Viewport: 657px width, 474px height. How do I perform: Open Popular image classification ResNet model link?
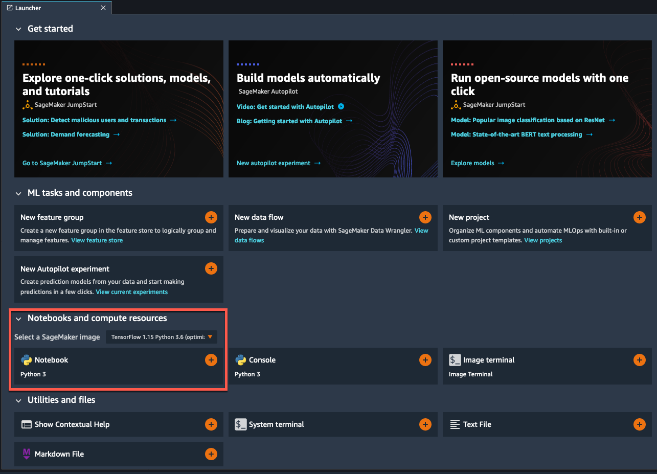click(x=533, y=120)
